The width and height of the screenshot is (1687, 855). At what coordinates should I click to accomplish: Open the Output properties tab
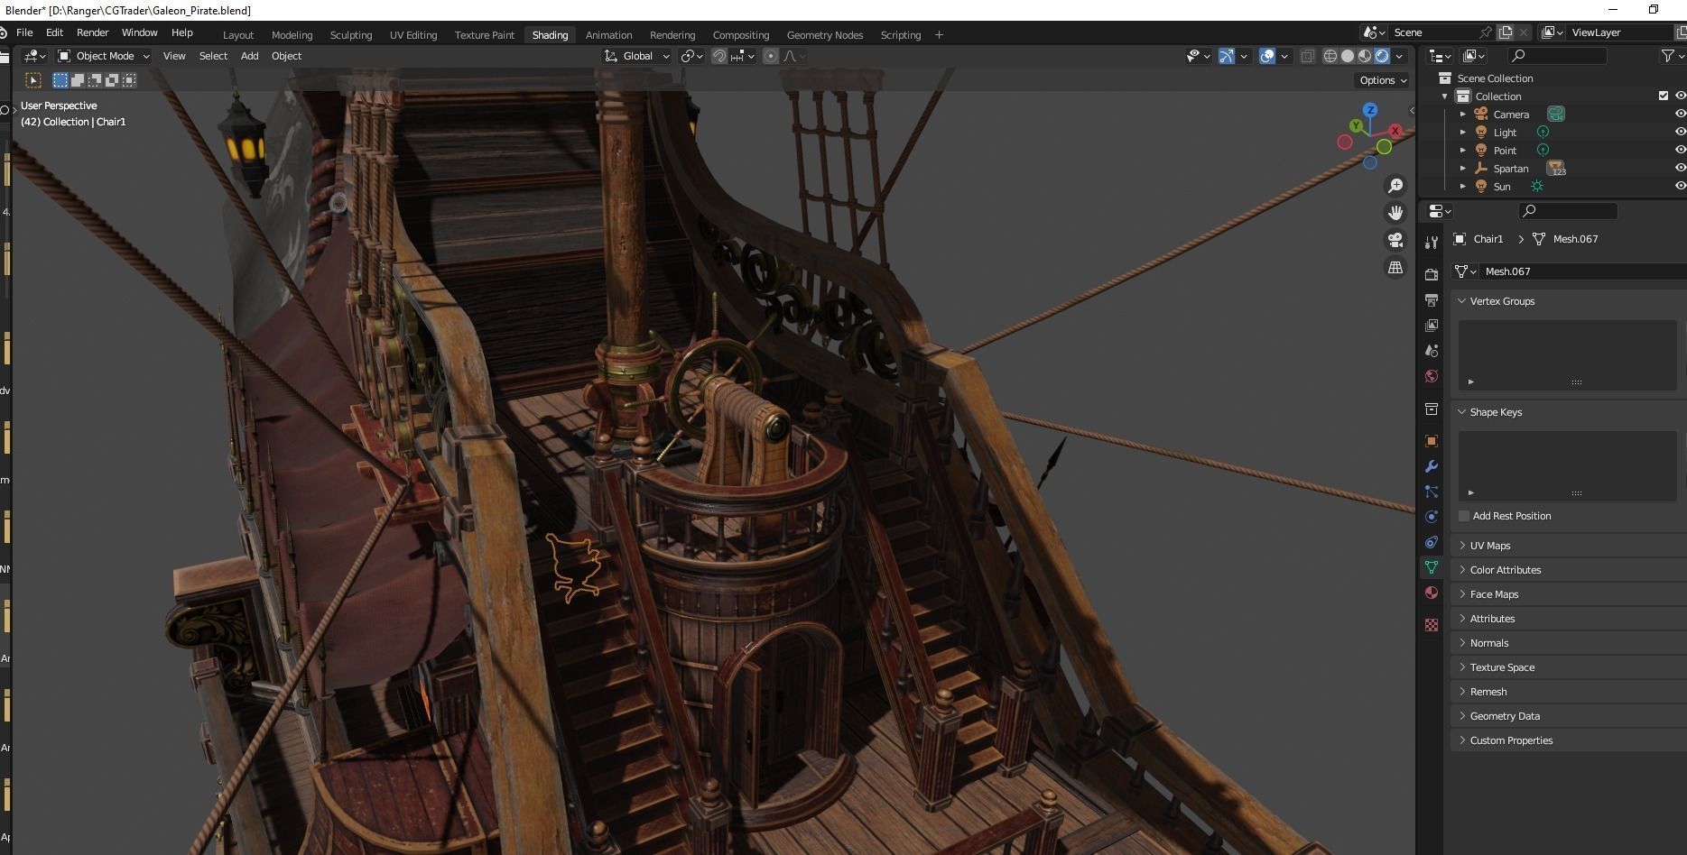click(x=1432, y=299)
